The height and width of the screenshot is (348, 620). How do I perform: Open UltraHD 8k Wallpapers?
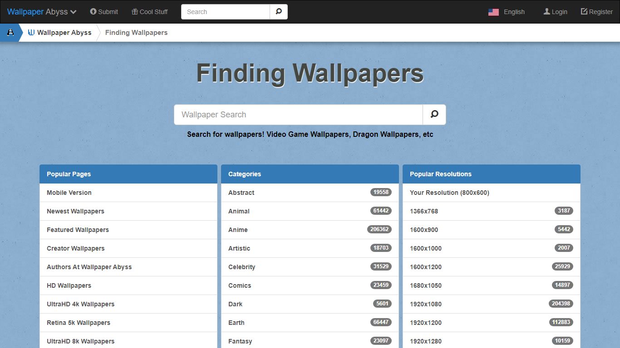coord(128,340)
